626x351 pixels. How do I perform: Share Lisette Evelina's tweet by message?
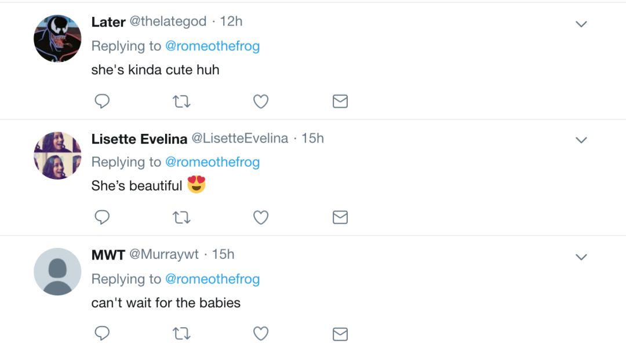(x=340, y=217)
